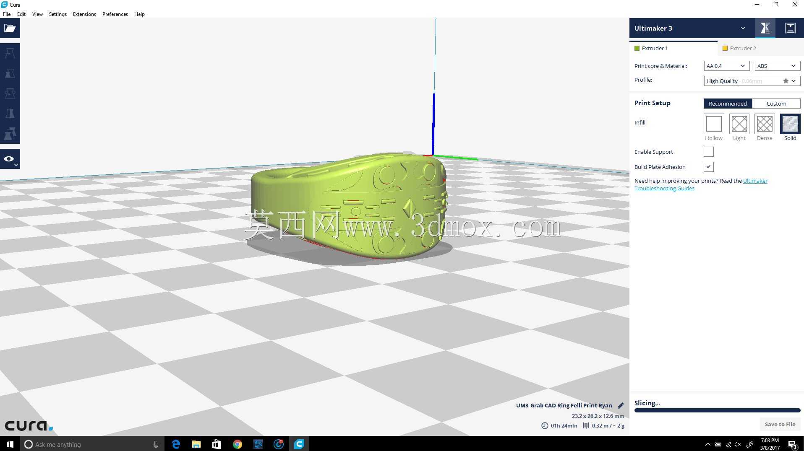
Task: Click the dimensions text '23.2 x 26.2 x 12.6 mm'
Action: tap(598, 416)
